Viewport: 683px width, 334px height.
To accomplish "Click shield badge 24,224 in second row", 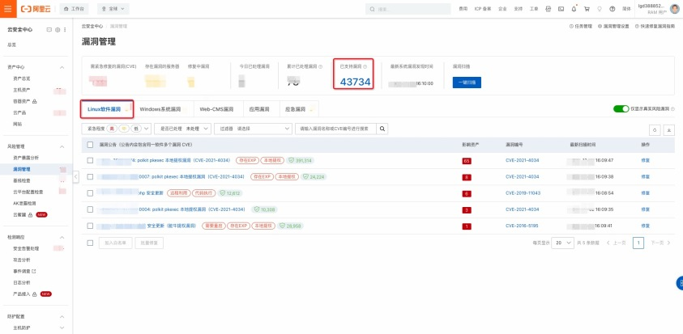I will (x=314, y=177).
